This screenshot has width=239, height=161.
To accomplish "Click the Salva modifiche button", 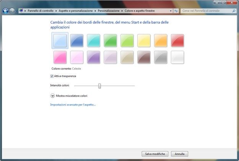I will pos(155,154).
